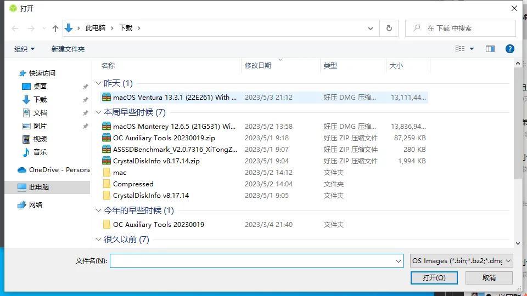The height and width of the screenshot is (296, 527).
Task: Sort by the 修改日期 column header
Action: [258, 65]
